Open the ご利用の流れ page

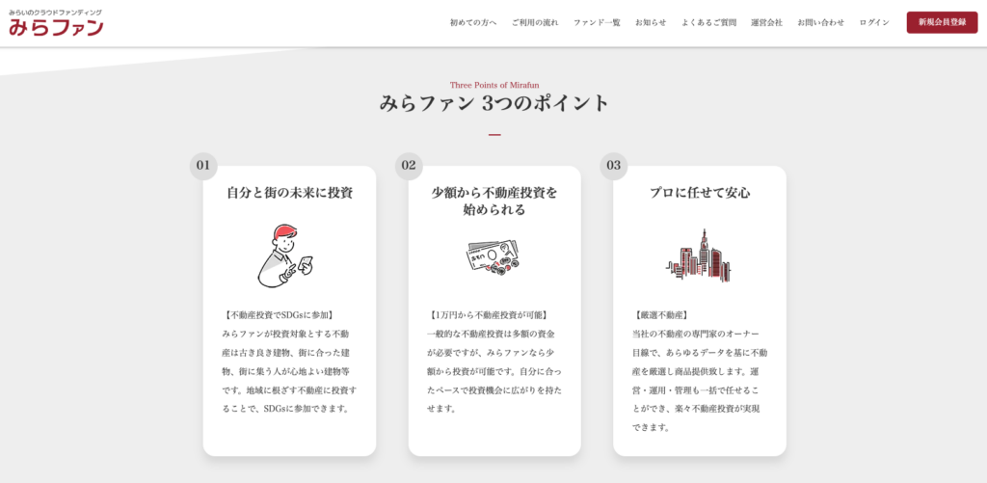pos(535,22)
